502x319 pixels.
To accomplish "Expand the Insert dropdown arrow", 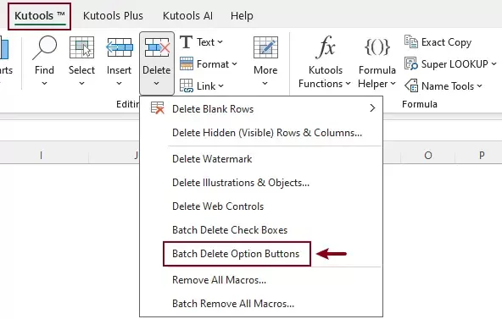I will 119,83.
